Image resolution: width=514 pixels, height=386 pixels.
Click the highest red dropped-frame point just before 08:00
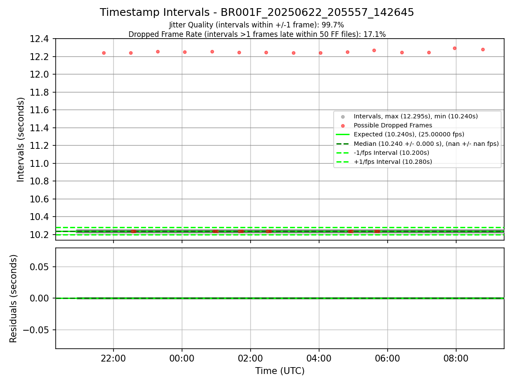click(x=454, y=48)
